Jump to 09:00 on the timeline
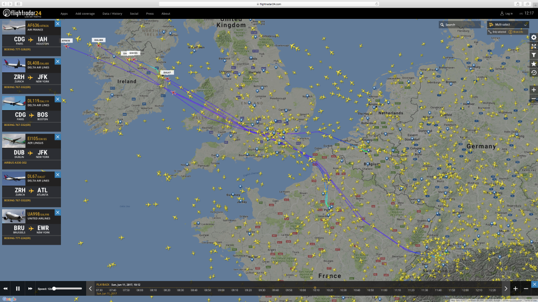This screenshot has width=538, height=302. 221,290
